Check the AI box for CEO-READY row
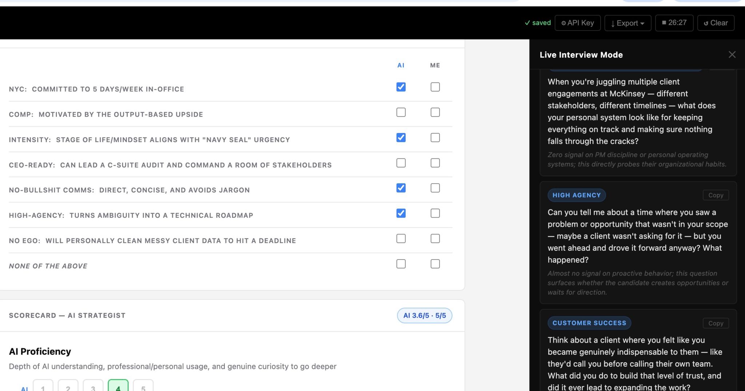 point(401,163)
